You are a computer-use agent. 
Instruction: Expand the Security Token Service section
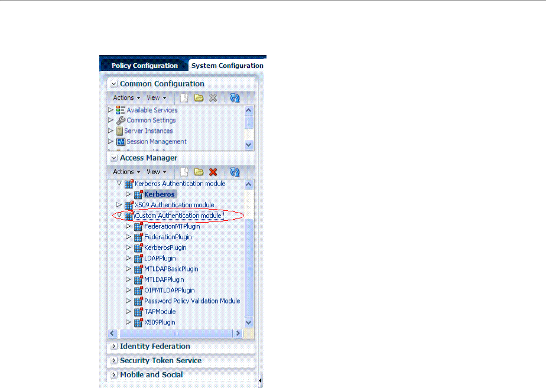click(113, 361)
